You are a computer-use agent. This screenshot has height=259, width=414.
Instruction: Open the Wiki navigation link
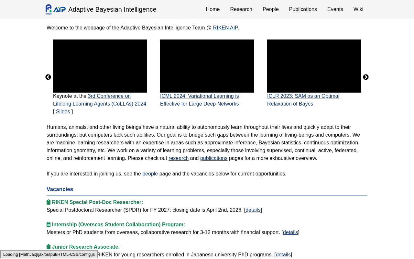click(358, 9)
